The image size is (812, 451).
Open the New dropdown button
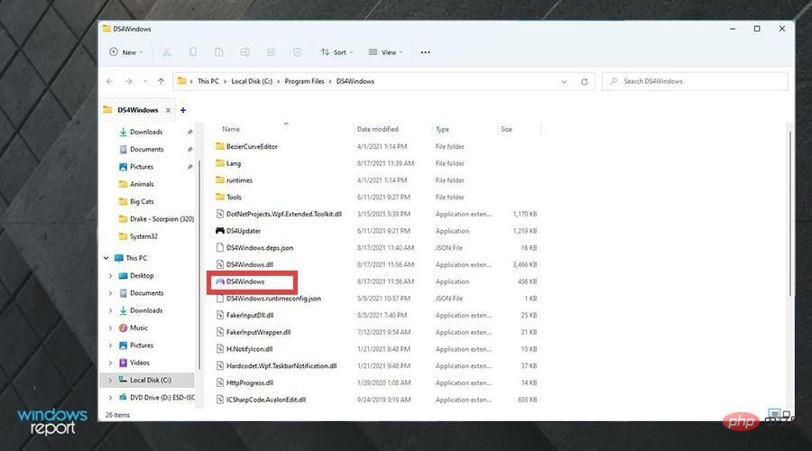tap(127, 52)
